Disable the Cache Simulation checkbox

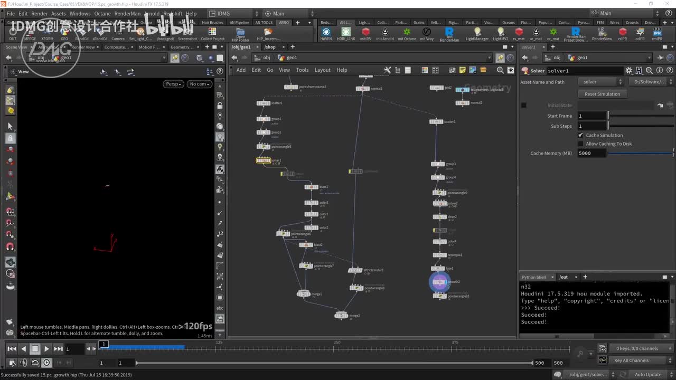click(x=581, y=135)
